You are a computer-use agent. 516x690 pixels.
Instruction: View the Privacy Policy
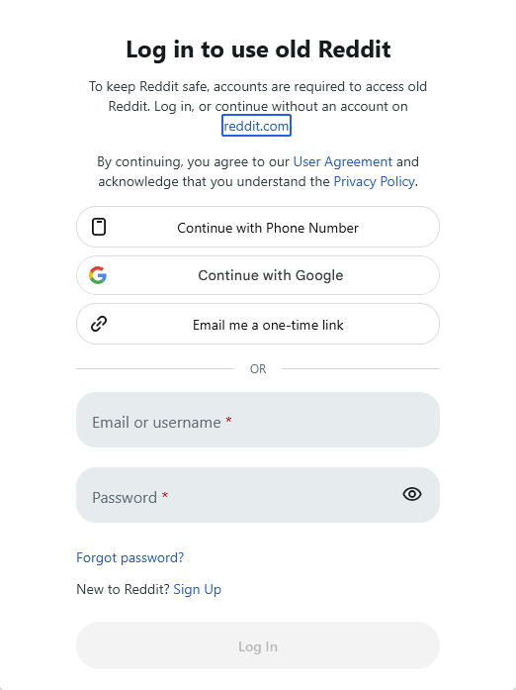coord(374,181)
